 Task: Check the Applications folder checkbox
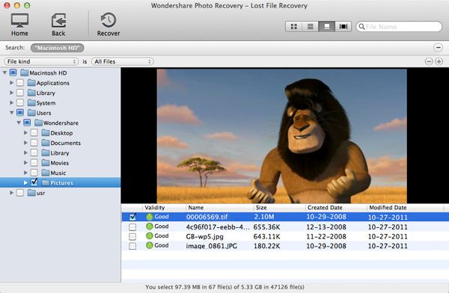(20, 83)
